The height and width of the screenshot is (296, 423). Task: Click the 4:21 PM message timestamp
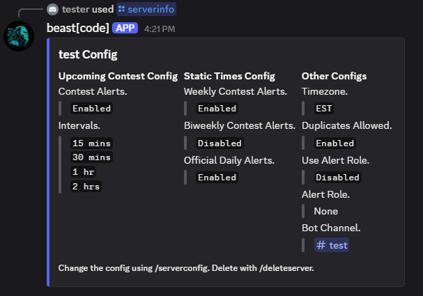[x=160, y=29]
